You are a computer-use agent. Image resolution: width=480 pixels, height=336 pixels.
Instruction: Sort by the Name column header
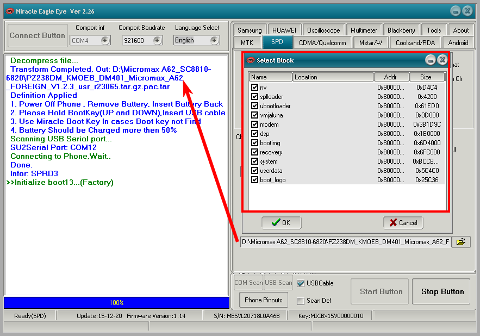pyautogui.click(x=270, y=77)
